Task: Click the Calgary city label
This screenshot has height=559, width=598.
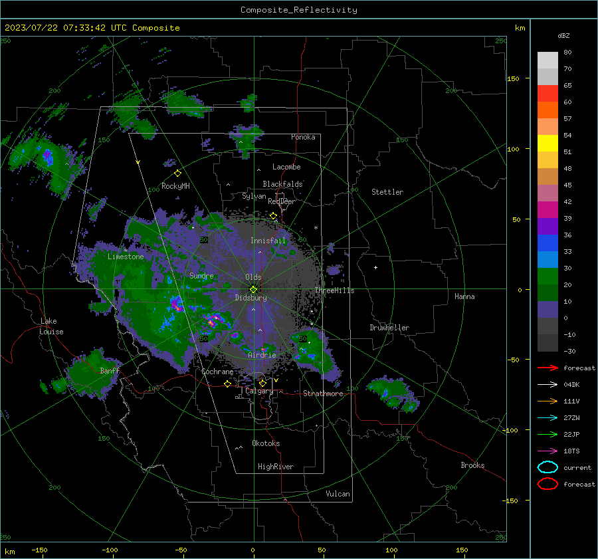Action: pos(259,391)
